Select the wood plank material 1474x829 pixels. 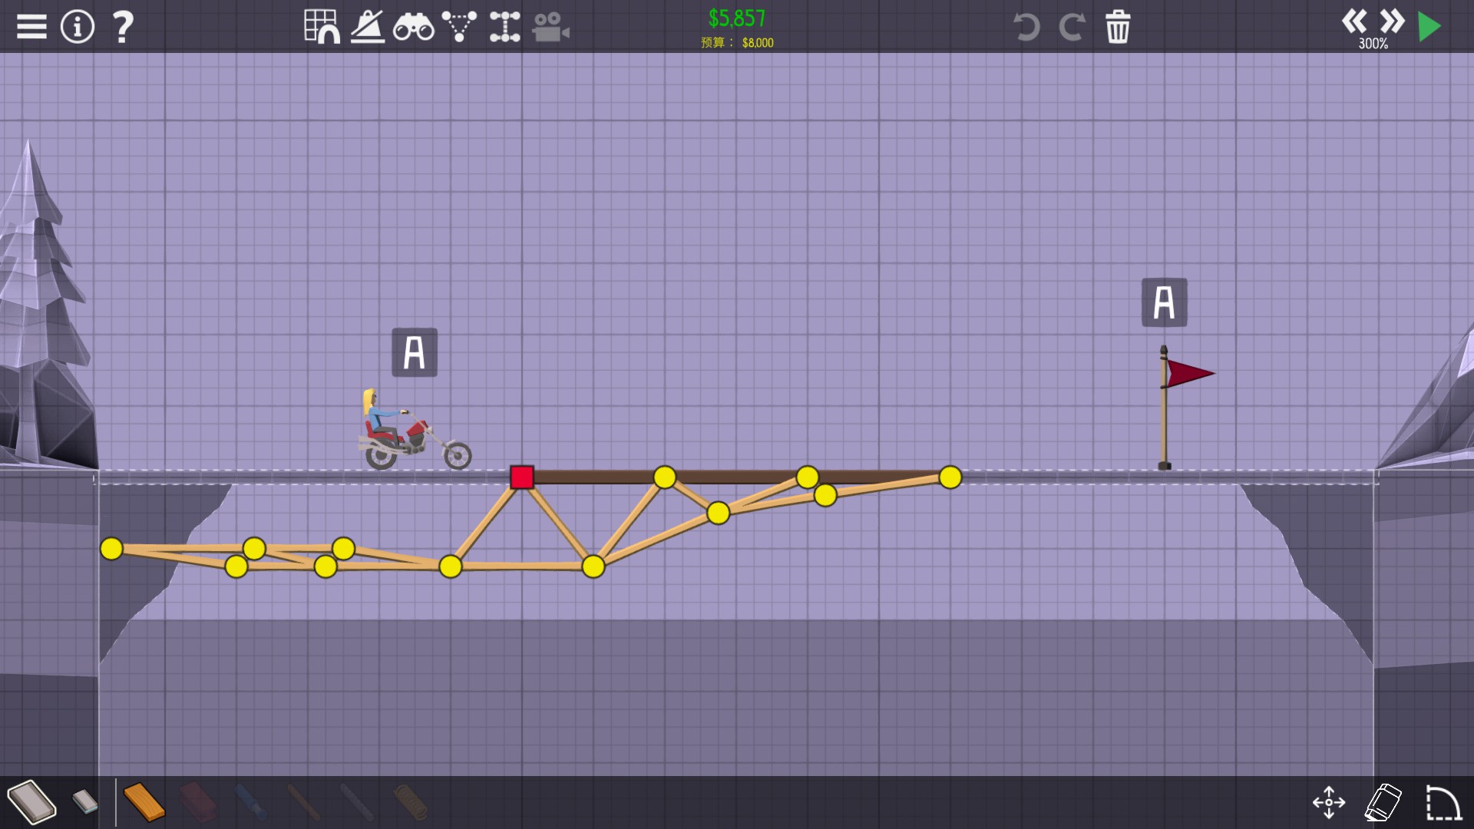[x=144, y=802]
